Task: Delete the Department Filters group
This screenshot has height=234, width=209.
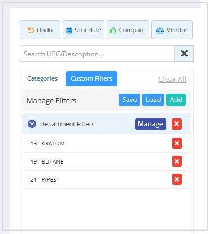Action: coord(177,124)
